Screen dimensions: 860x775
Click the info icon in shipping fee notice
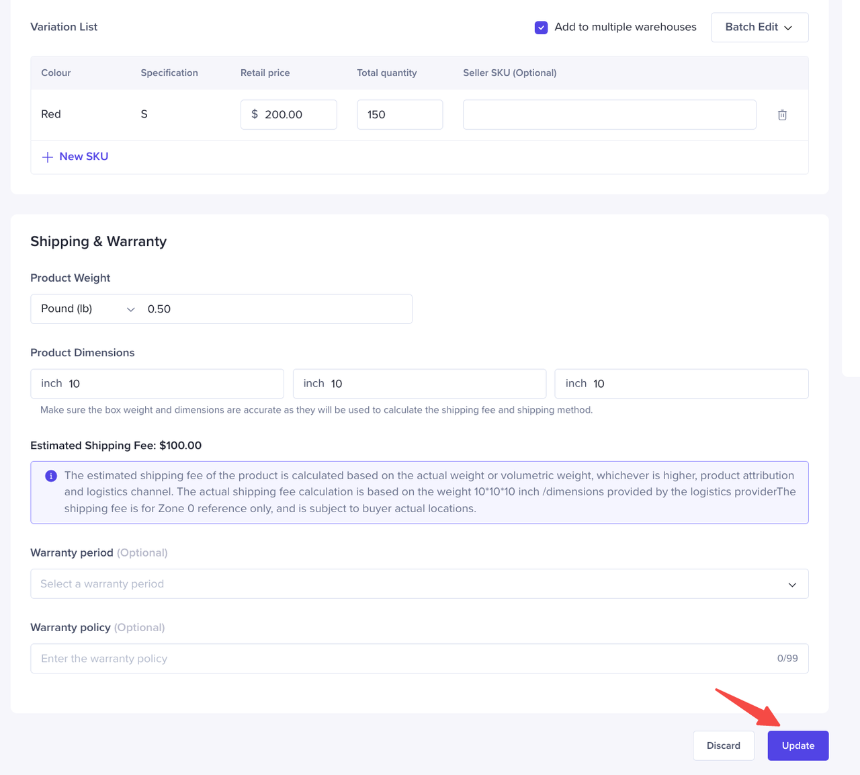pos(51,476)
